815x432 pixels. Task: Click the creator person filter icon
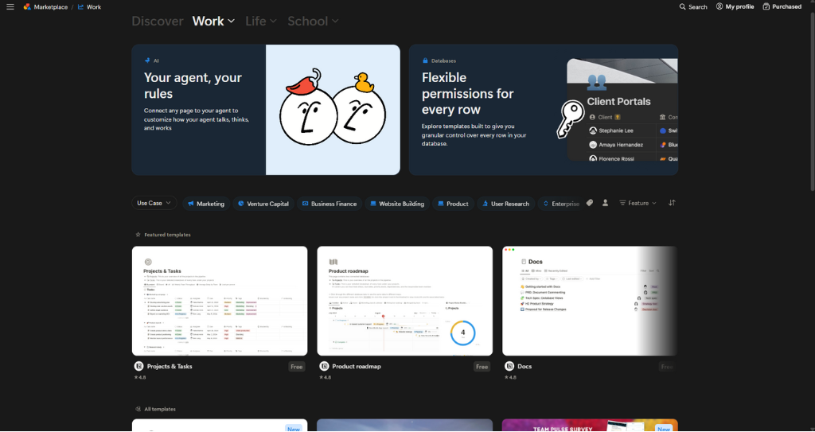(605, 203)
